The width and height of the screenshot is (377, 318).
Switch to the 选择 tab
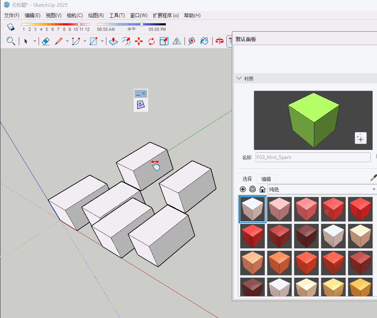pyautogui.click(x=247, y=179)
